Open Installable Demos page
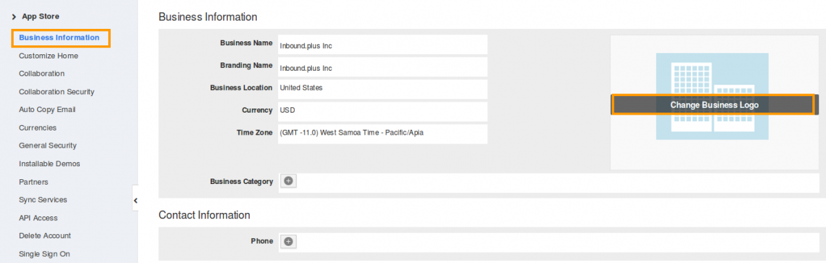This screenshot has width=826, height=263. [x=50, y=163]
